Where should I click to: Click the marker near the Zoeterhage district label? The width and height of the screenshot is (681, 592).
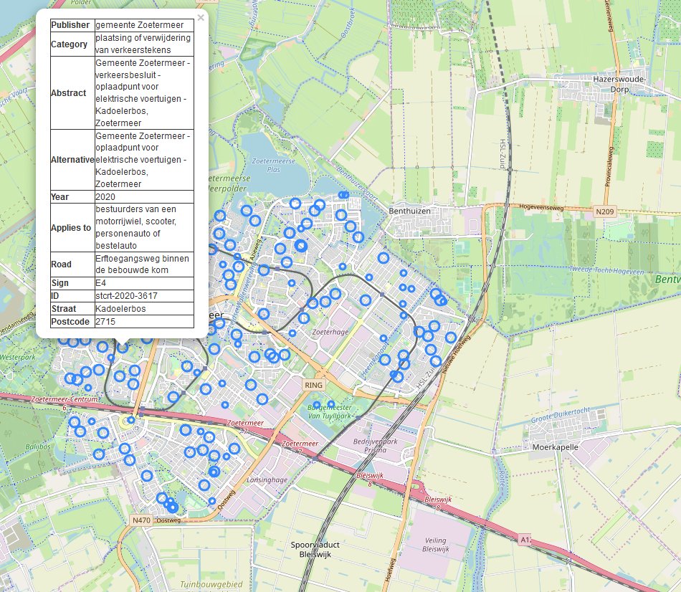(292, 333)
